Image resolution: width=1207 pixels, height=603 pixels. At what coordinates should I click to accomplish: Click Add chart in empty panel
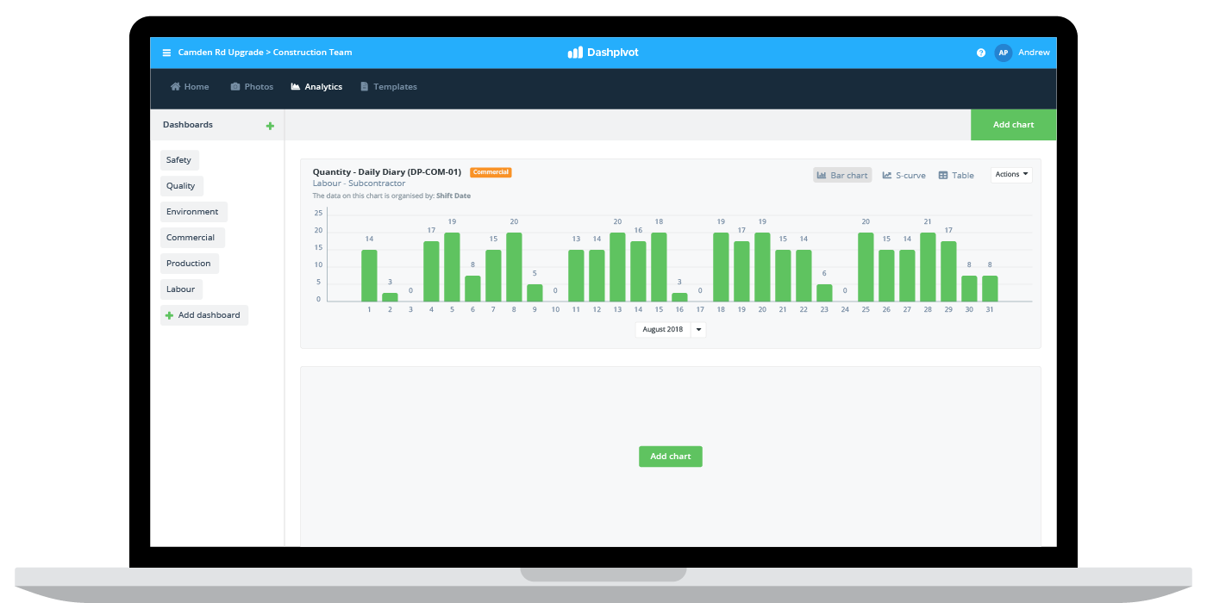[x=671, y=457]
